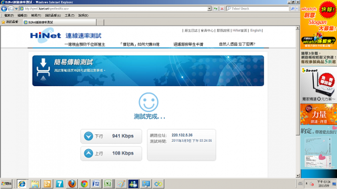The width and height of the screenshot is (337, 189).
Task: Click Internet Explorer in taskbar
Action: tap(22, 184)
